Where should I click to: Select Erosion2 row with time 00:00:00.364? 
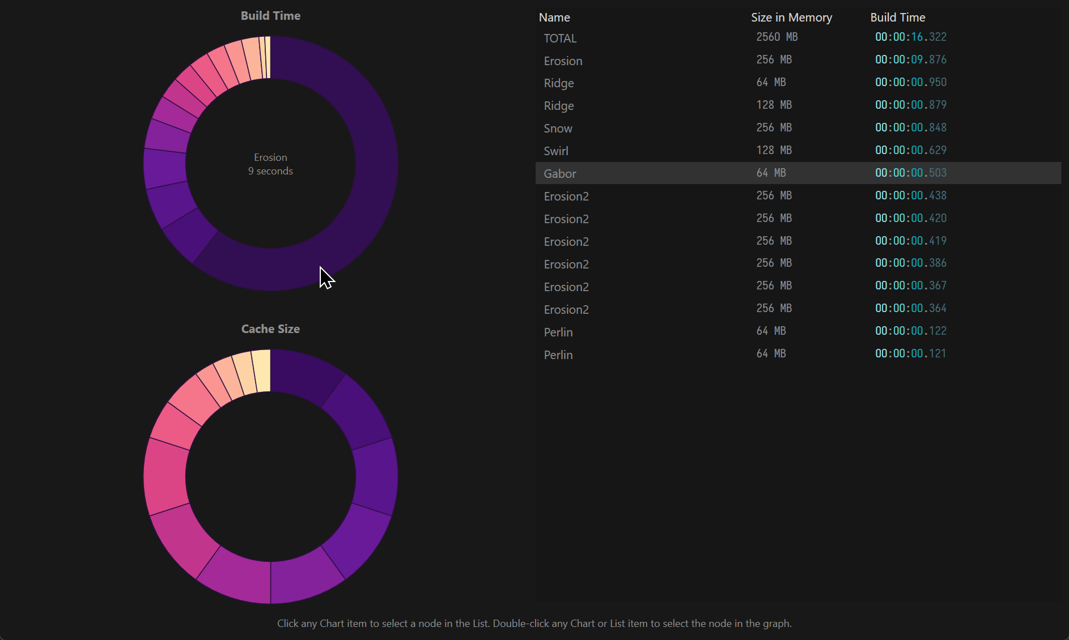[798, 309]
